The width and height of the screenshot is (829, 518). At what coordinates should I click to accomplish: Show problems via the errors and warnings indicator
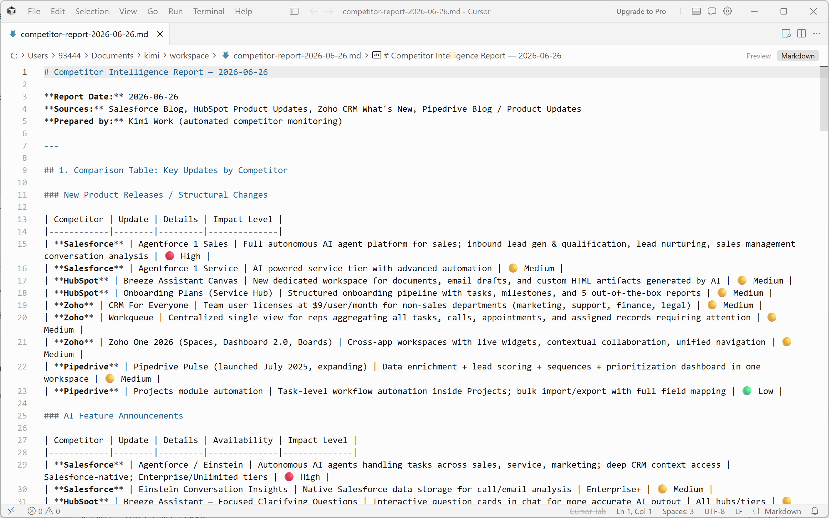coord(44,511)
